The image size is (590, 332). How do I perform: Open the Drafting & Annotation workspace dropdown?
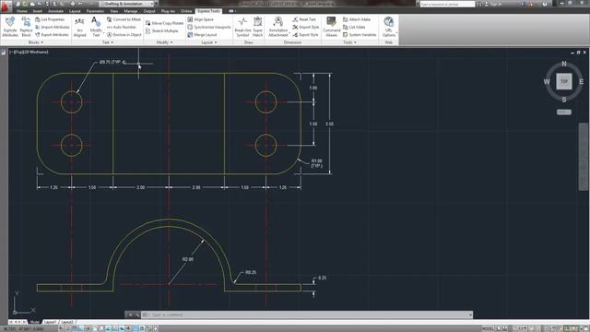[x=126, y=4]
